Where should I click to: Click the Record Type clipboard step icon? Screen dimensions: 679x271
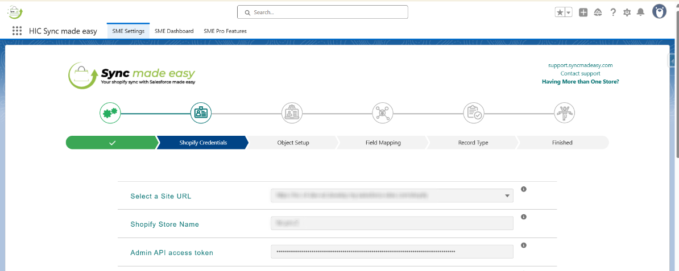pos(474,113)
